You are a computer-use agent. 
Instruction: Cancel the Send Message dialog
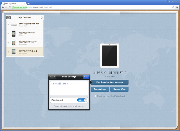click(x=52, y=77)
